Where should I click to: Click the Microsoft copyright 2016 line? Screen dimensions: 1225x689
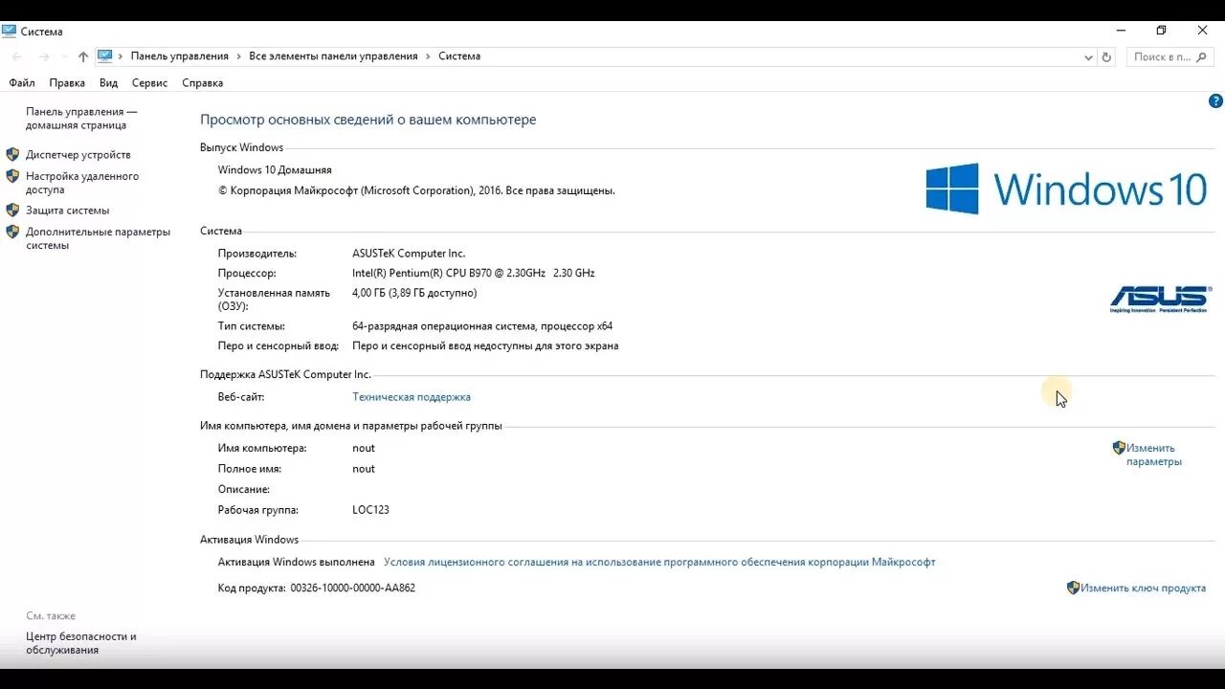pyautogui.click(x=416, y=191)
